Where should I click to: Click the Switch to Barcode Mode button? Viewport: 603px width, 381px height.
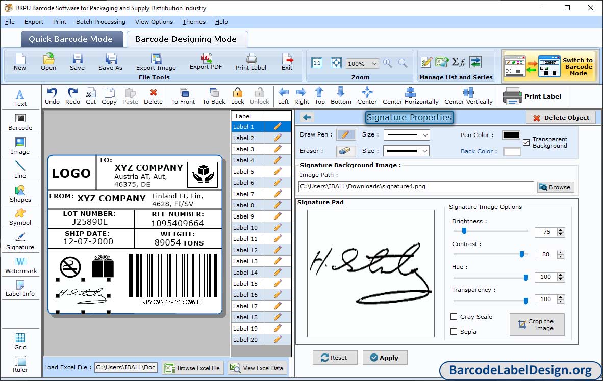pyautogui.click(x=549, y=66)
